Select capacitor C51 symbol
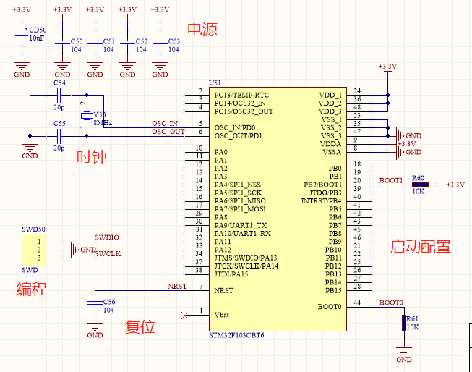The image size is (472, 372). [x=95, y=42]
